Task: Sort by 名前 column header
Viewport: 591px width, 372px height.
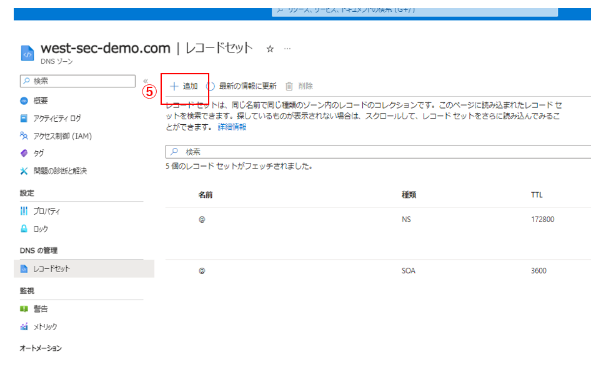Action: (206, 195)
